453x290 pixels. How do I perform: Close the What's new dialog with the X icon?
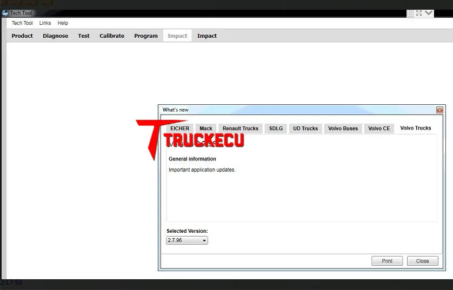439,110
